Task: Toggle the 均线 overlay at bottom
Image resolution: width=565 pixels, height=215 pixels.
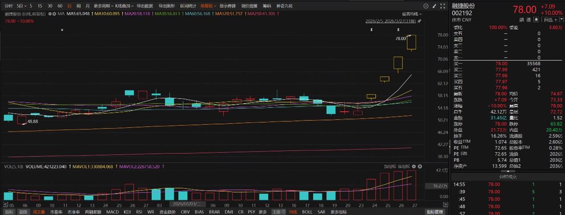Action: [293, 212]
